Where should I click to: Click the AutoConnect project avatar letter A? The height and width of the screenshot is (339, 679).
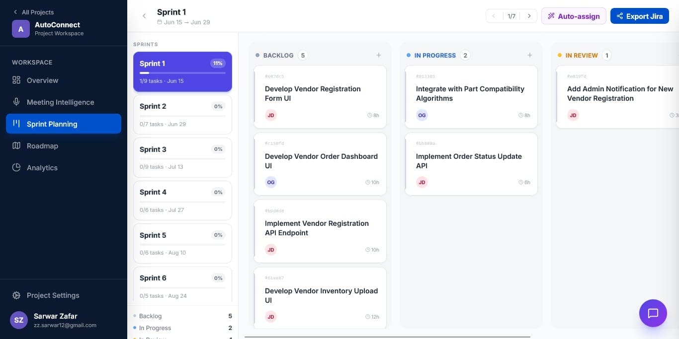[21, 29]
